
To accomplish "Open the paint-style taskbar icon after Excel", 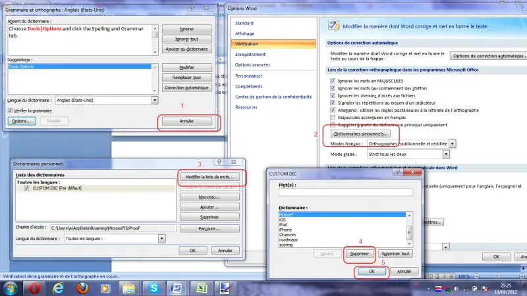I will (225, 288).
